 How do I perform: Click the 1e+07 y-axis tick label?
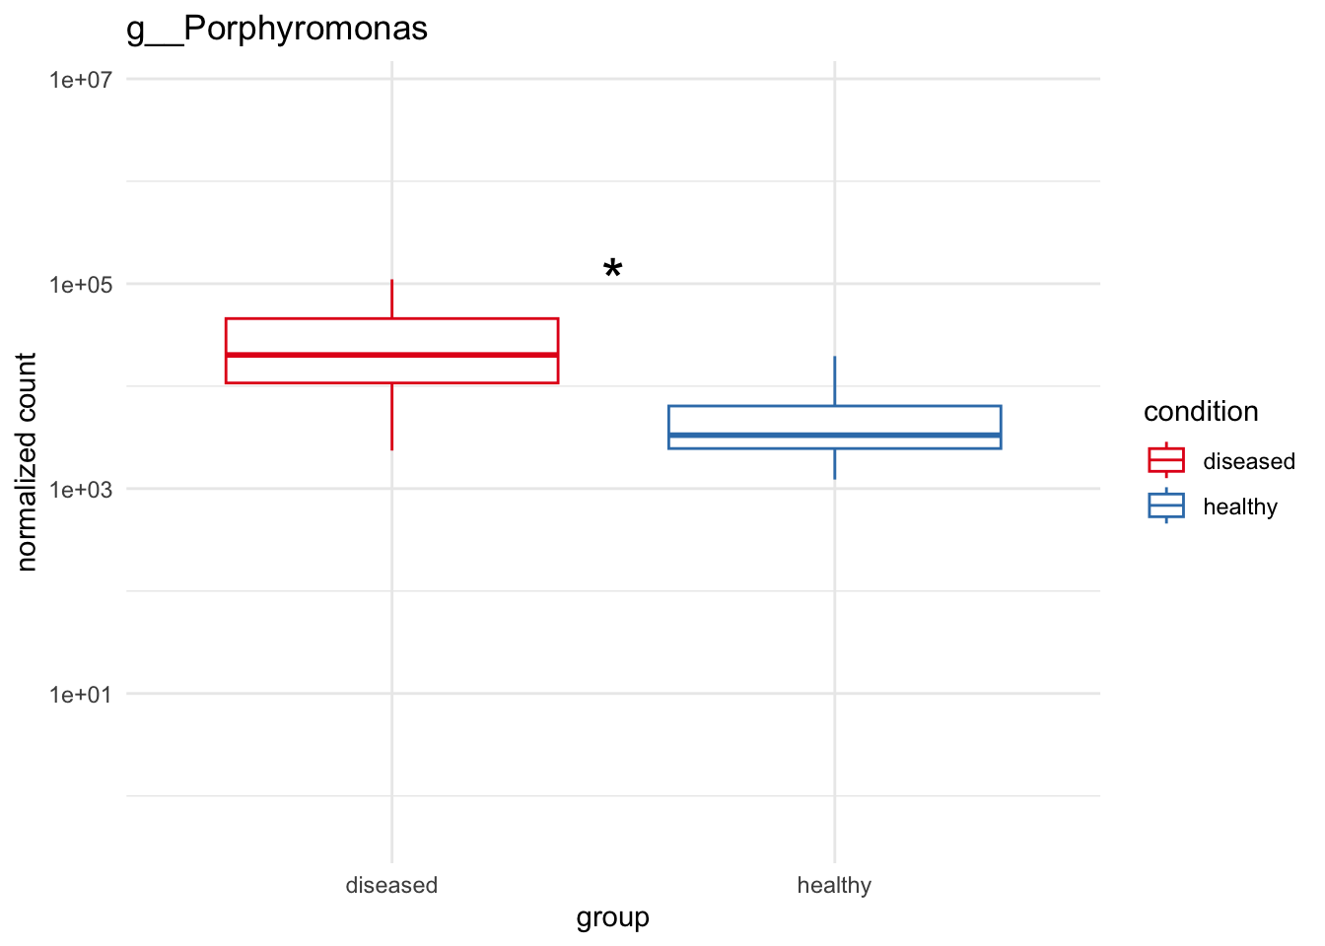coord(81,79)
